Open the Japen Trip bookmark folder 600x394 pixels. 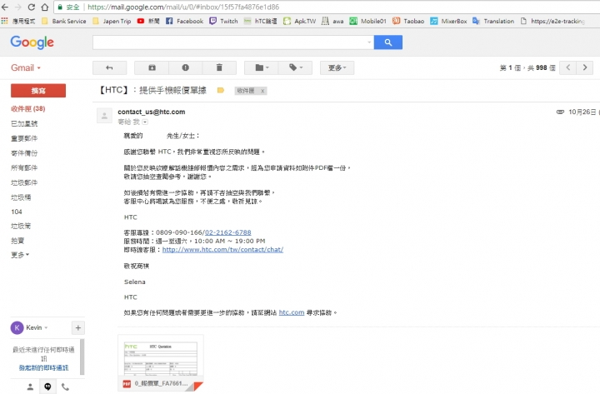[x=112, y=21]
